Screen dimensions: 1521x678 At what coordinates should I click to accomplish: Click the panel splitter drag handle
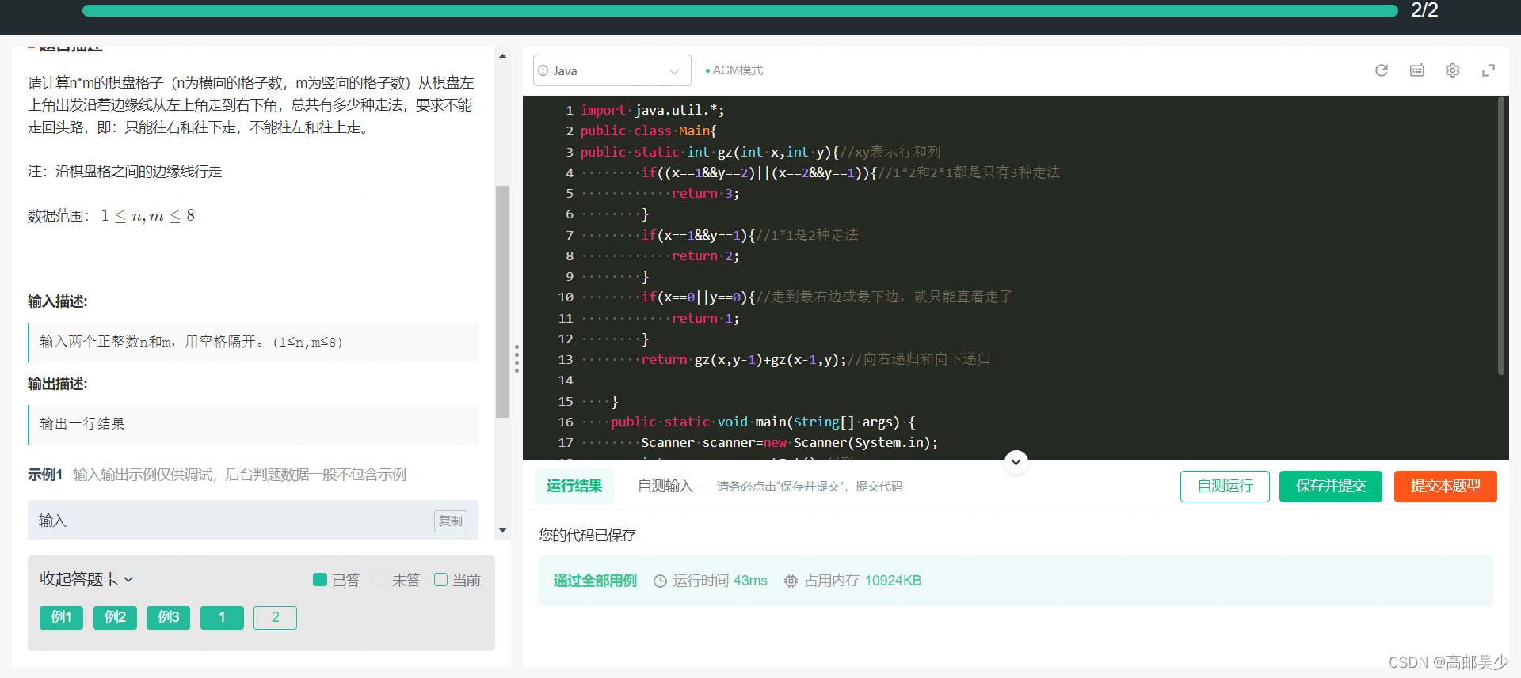click(x=517, y=358)
